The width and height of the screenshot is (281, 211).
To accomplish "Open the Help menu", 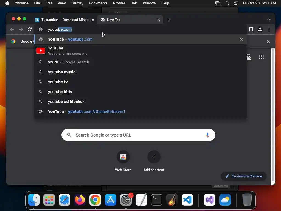I will pos(165,3).
